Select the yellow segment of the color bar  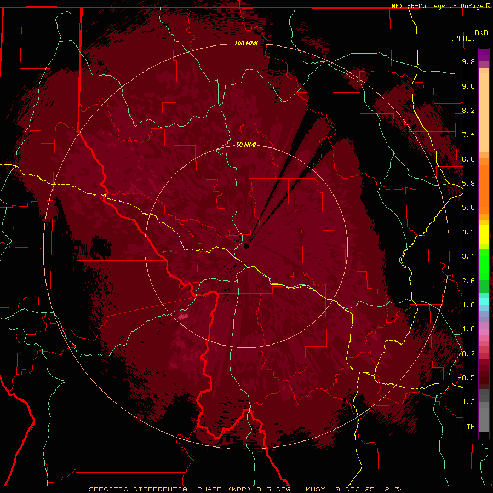[x=484, y=234]
